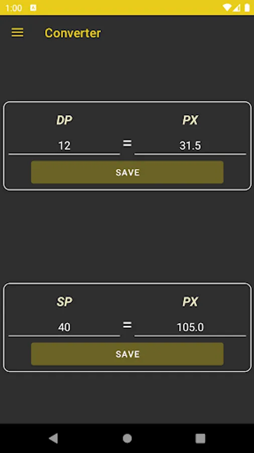Edit the SP input field showing 40

[64, 328]
